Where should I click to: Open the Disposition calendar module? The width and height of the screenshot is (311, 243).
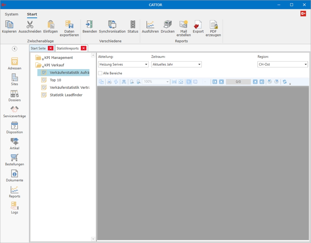(x=14, y=128)
